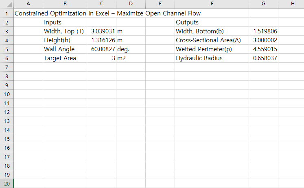This screenshot has height=188, width=304.
Task: Select cell with value 1.519806
Action: click(x=263, y=31)
